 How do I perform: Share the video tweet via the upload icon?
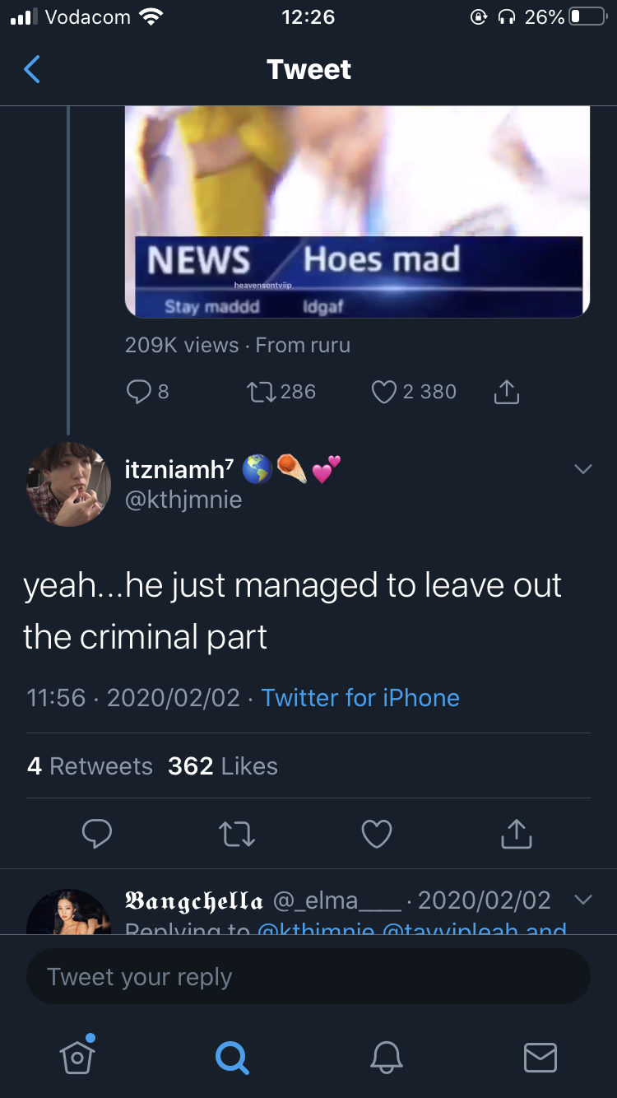[x=507, y=392]
